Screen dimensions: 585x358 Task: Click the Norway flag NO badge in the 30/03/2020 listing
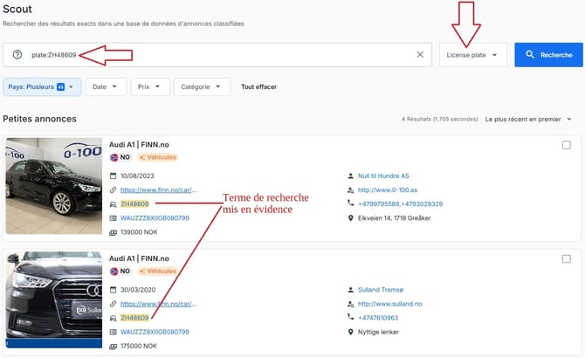pyautogui.click(x=120, y=271)
